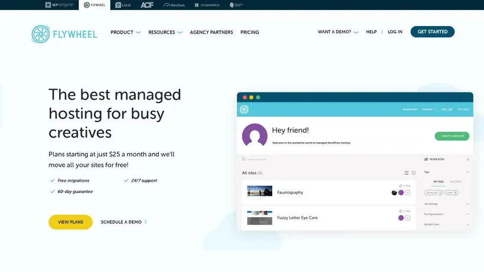The image size is (484, 272).
Task: Click the Fuzzy Letter Eye Care site name
Action: (x=297, y=218)
